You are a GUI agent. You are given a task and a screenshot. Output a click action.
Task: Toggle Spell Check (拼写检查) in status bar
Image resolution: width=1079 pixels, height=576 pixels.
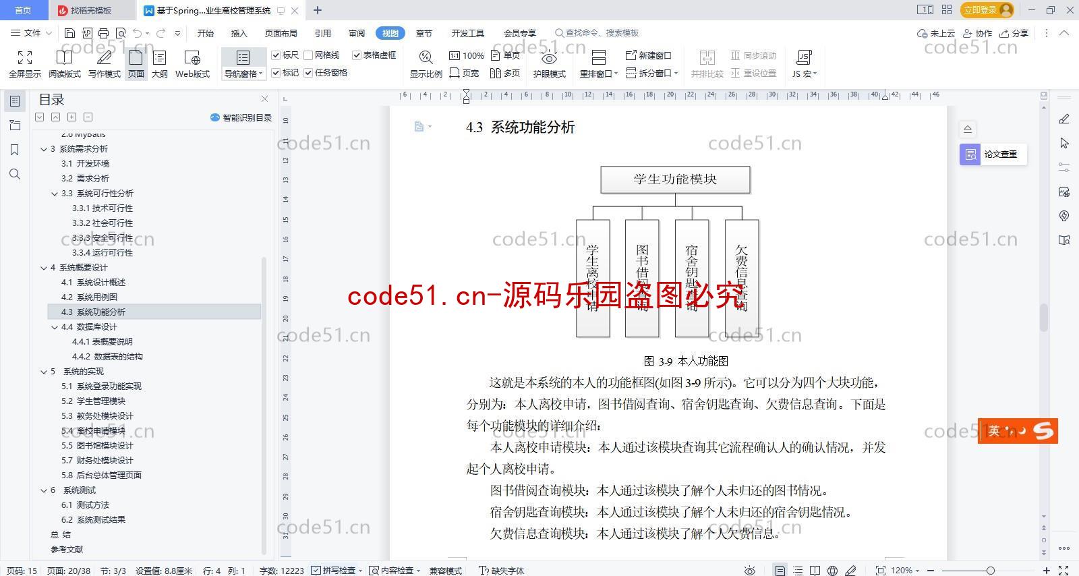(337, 571)
